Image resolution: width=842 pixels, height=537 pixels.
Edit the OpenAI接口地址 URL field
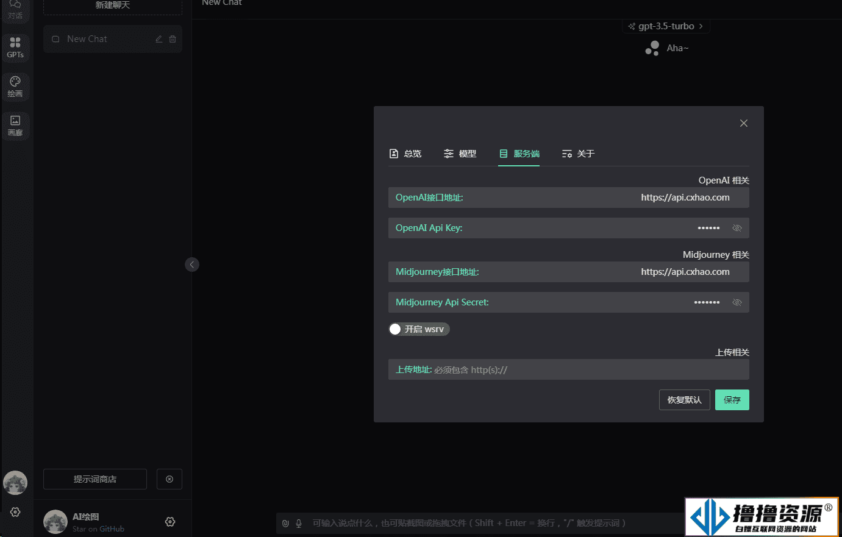[569, 197]
